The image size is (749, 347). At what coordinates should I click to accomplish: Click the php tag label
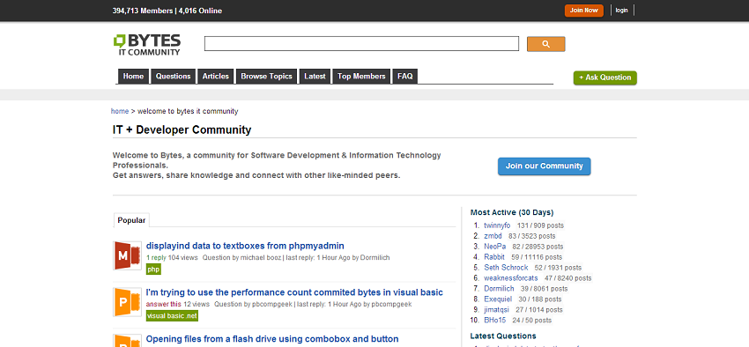[x=153, y=269]
